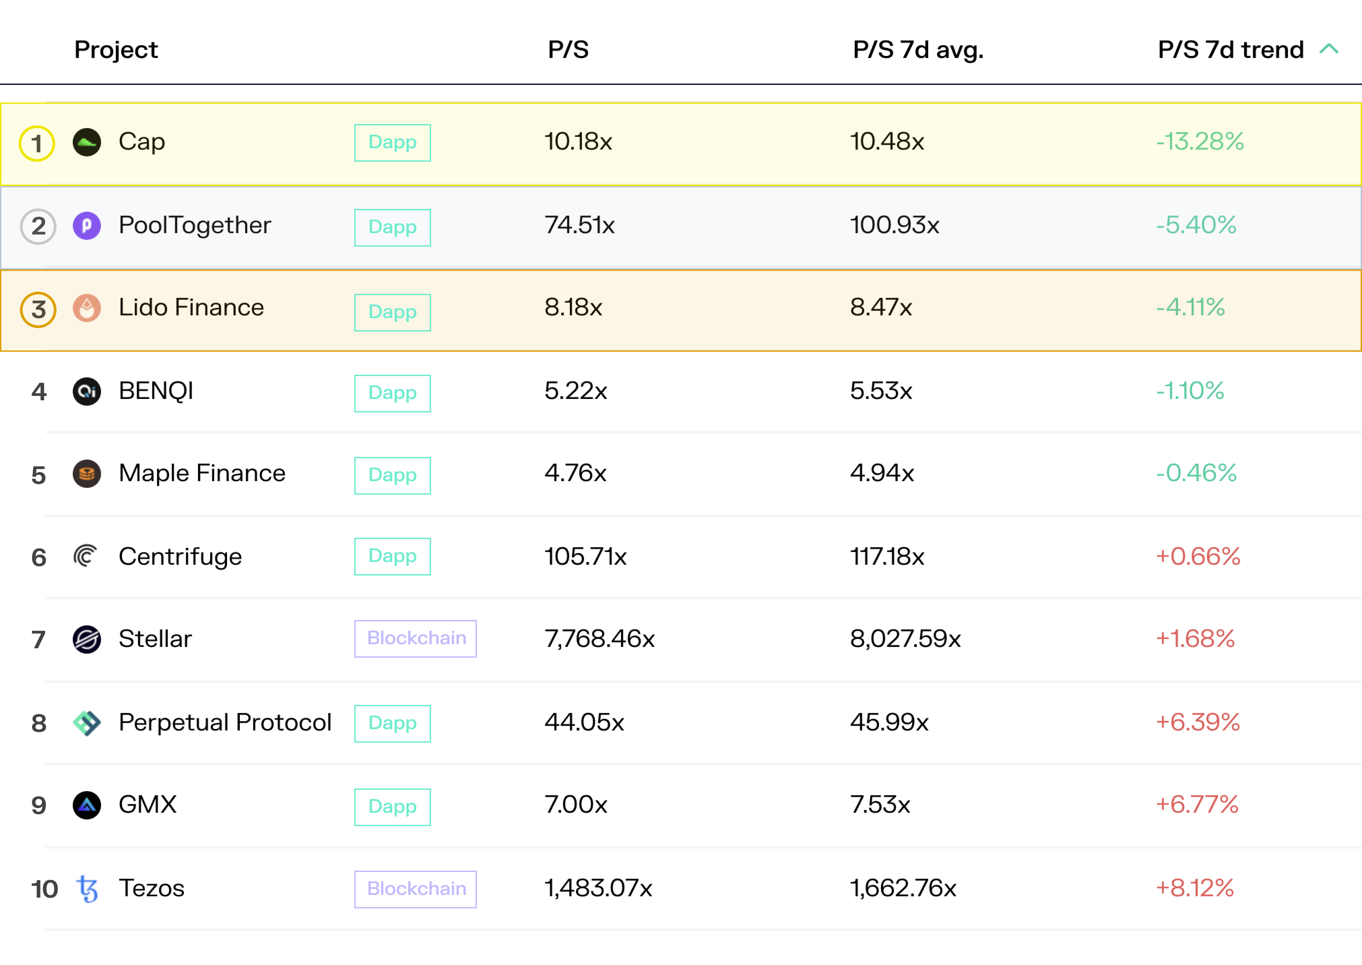Click the Cap project logo icon

point(87,143)
